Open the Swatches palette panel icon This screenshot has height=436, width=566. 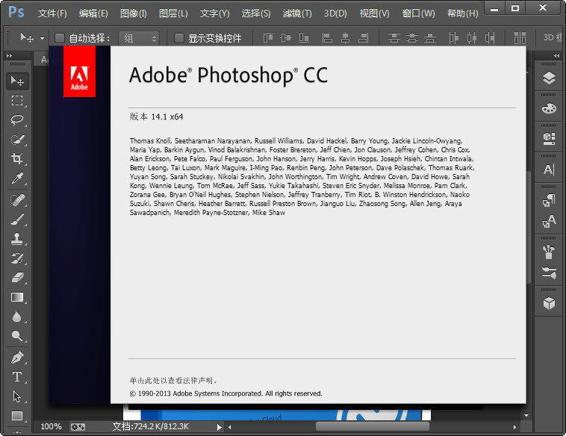pos(549,108)
